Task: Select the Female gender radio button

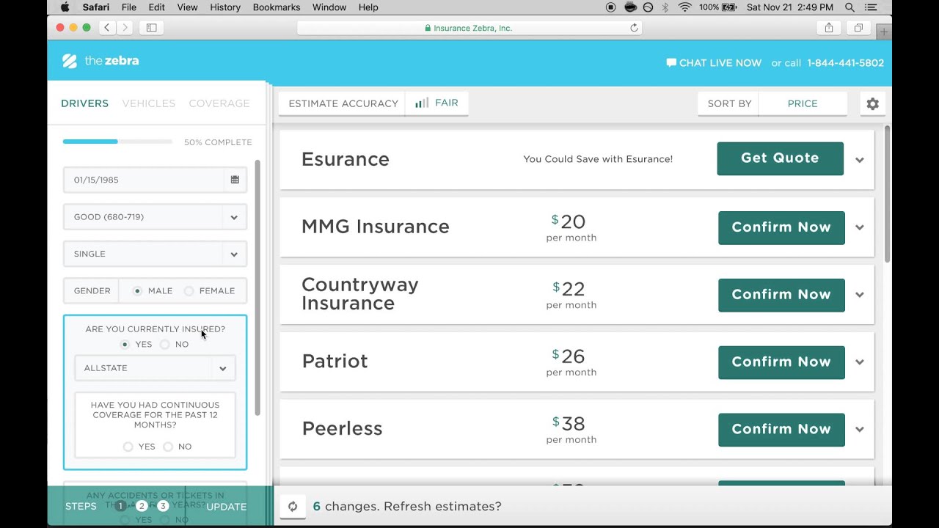Action: click(189, 291)
